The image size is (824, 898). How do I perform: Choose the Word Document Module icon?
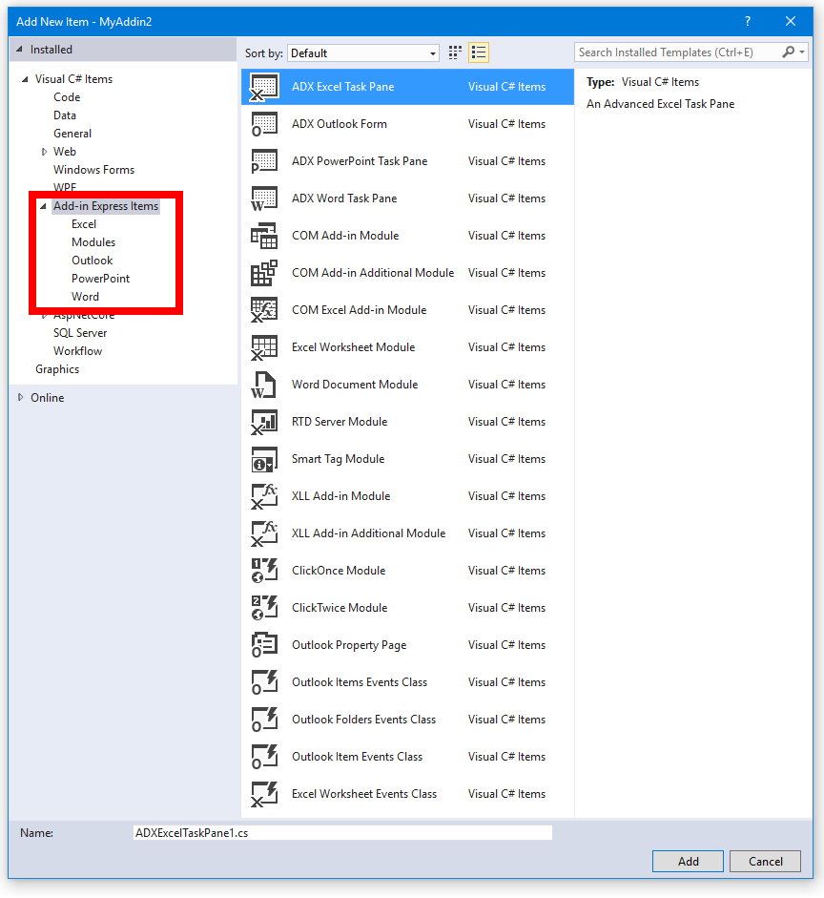[264, 385]
